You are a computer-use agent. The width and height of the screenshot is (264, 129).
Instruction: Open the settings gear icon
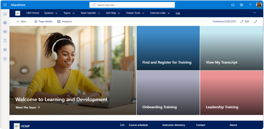pos(242,5)
